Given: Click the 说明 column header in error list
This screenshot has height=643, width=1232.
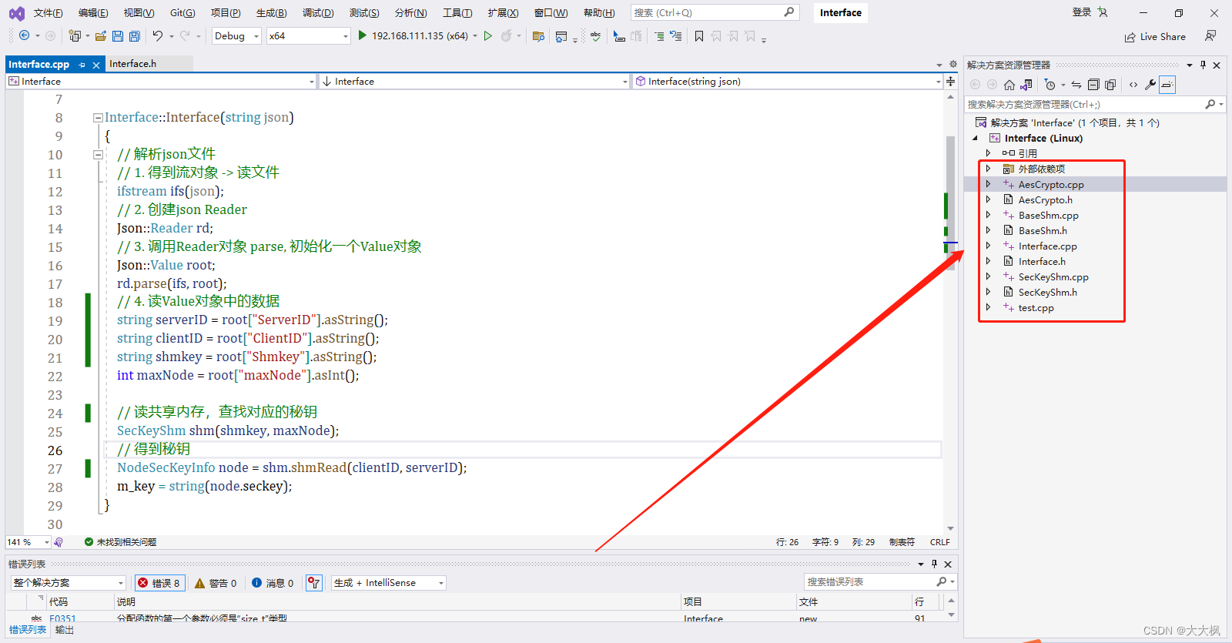Looking at the screenshot, I should (397, 602).
